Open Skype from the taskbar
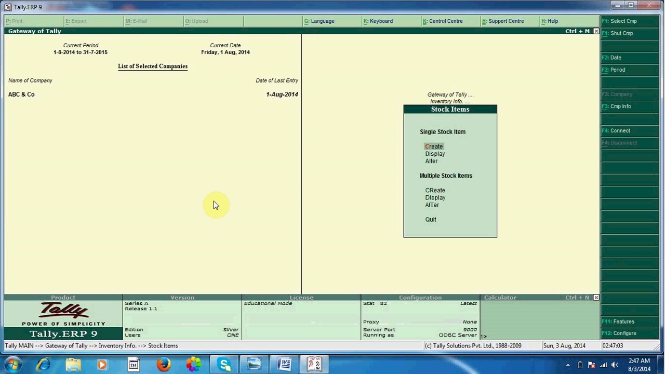 pos(224,365)
